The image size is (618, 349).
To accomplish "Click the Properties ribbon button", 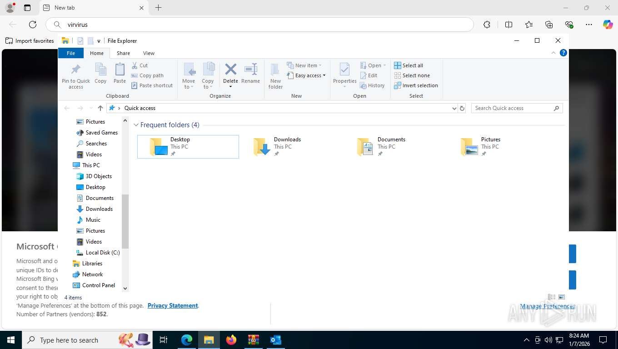I will [344, 76].
